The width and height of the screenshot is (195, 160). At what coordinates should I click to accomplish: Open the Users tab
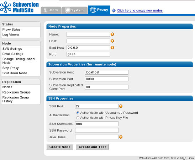(x=51, y=10)
